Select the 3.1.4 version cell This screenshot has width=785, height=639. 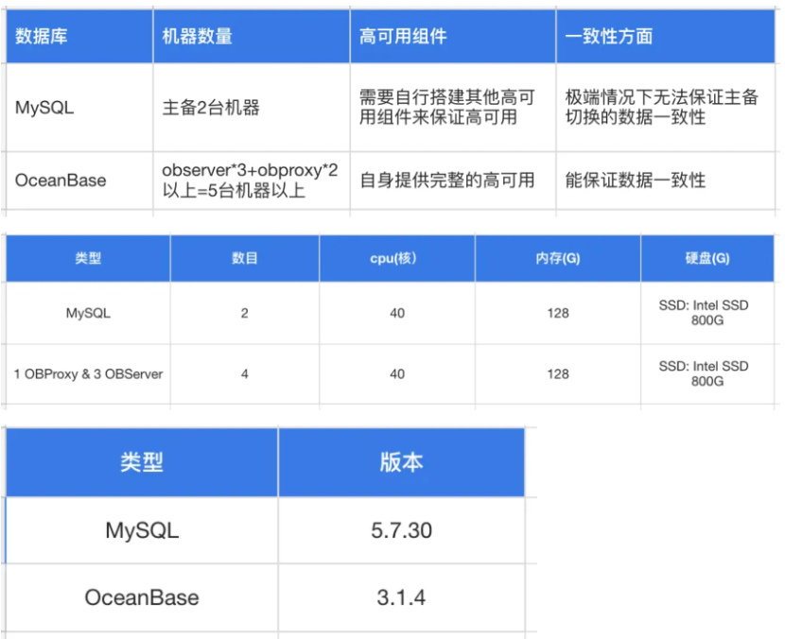click(402, 597)
